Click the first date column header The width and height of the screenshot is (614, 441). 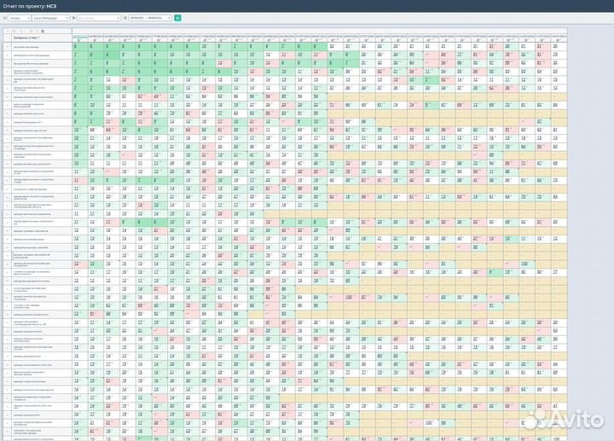click(x=79, y=35)
